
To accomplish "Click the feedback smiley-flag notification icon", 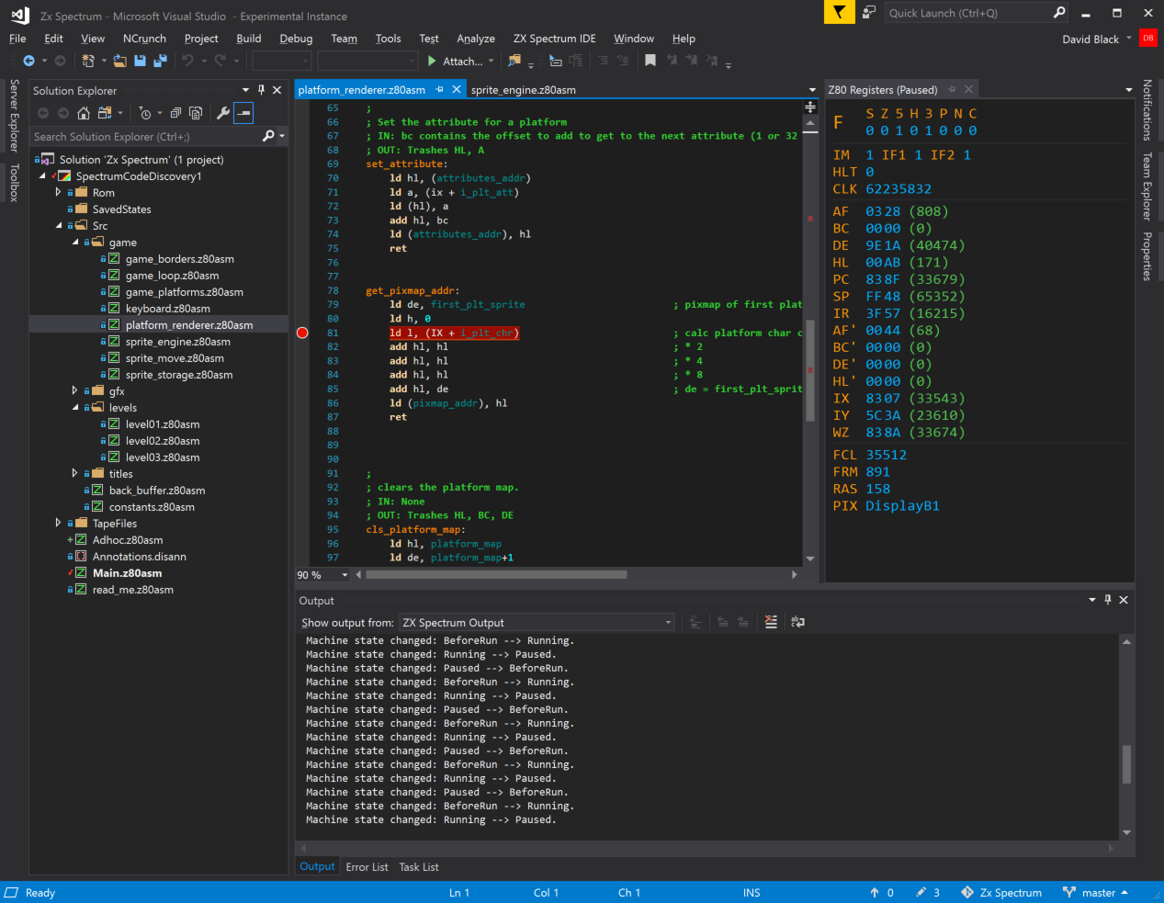I will (x=838, y=12).
